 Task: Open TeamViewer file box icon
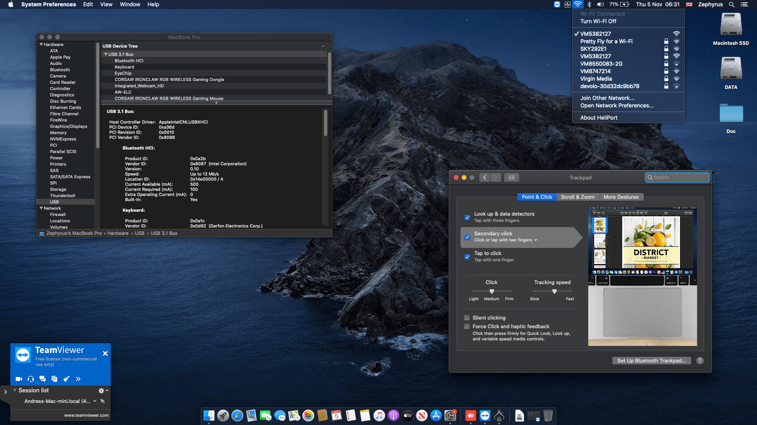click(54, 379)
